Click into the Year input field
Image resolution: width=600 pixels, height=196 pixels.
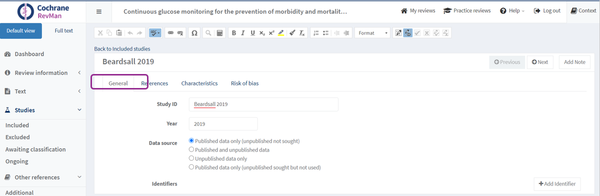(223, 124)
